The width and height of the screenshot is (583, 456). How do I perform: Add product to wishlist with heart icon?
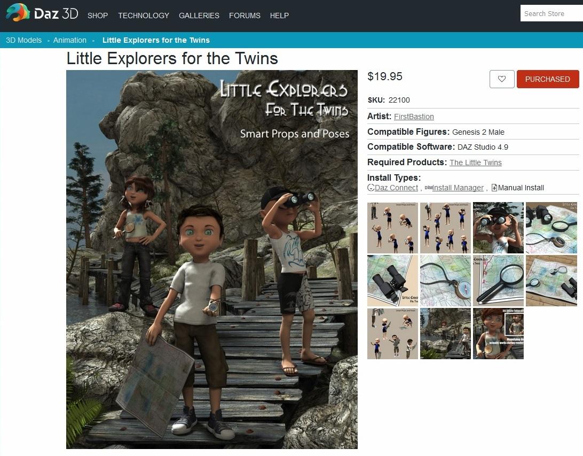coord(501,79)
